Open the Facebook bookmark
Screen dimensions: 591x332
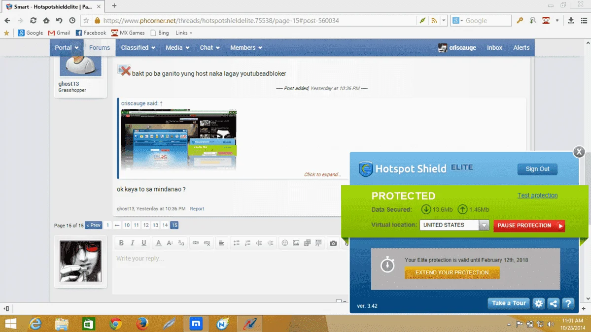91,33
